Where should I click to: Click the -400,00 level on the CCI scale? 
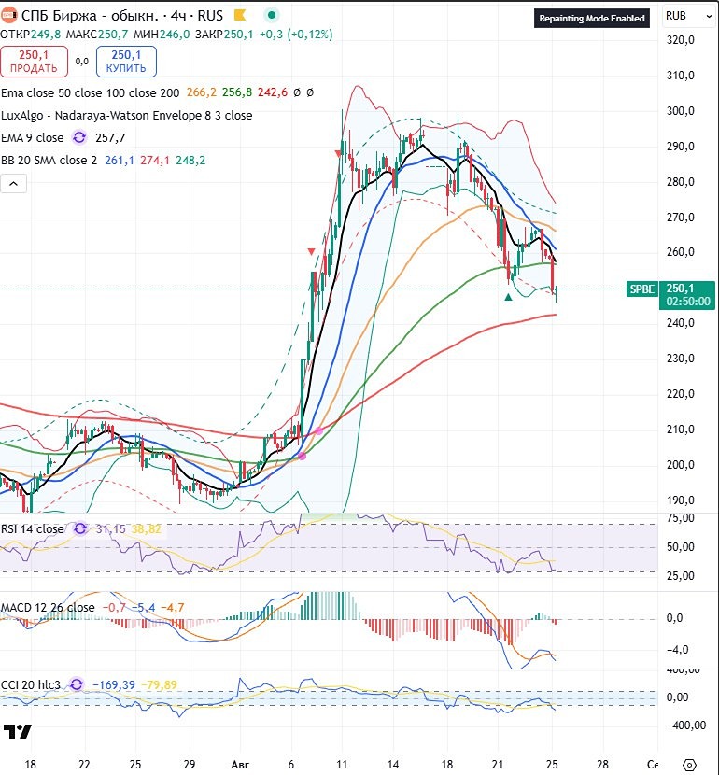685,726
